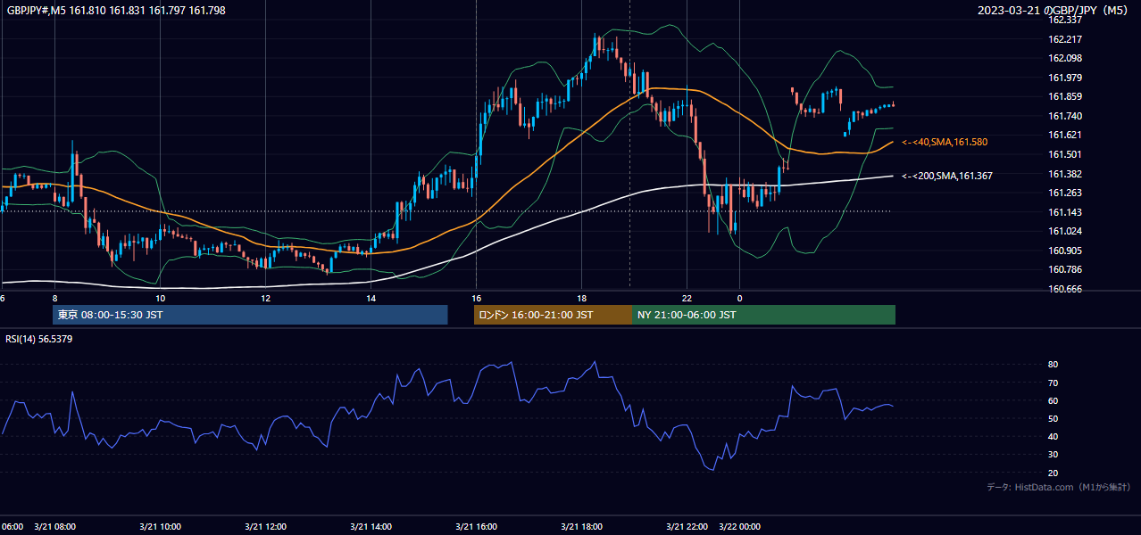Click RSI scale value 70
The height and width of the screenshot is (535, 1141).
tap(1054, 383)
